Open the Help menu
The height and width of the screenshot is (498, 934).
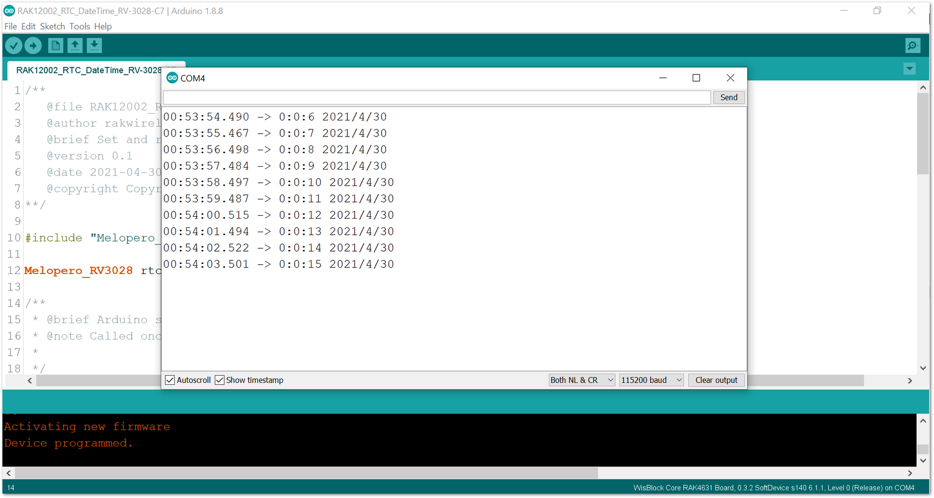pyautogui.click(x=103, y=26)
